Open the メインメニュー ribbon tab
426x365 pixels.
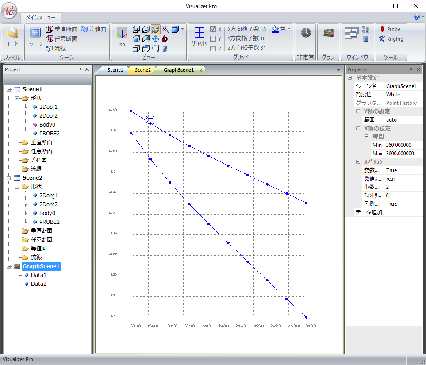(x=40, y=18)
